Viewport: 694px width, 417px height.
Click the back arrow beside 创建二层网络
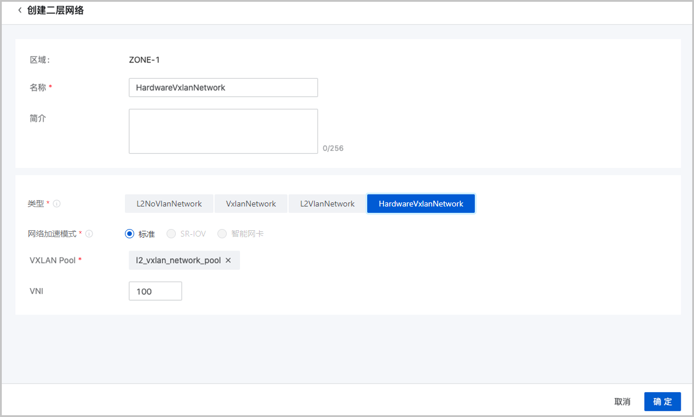point(20,10)
